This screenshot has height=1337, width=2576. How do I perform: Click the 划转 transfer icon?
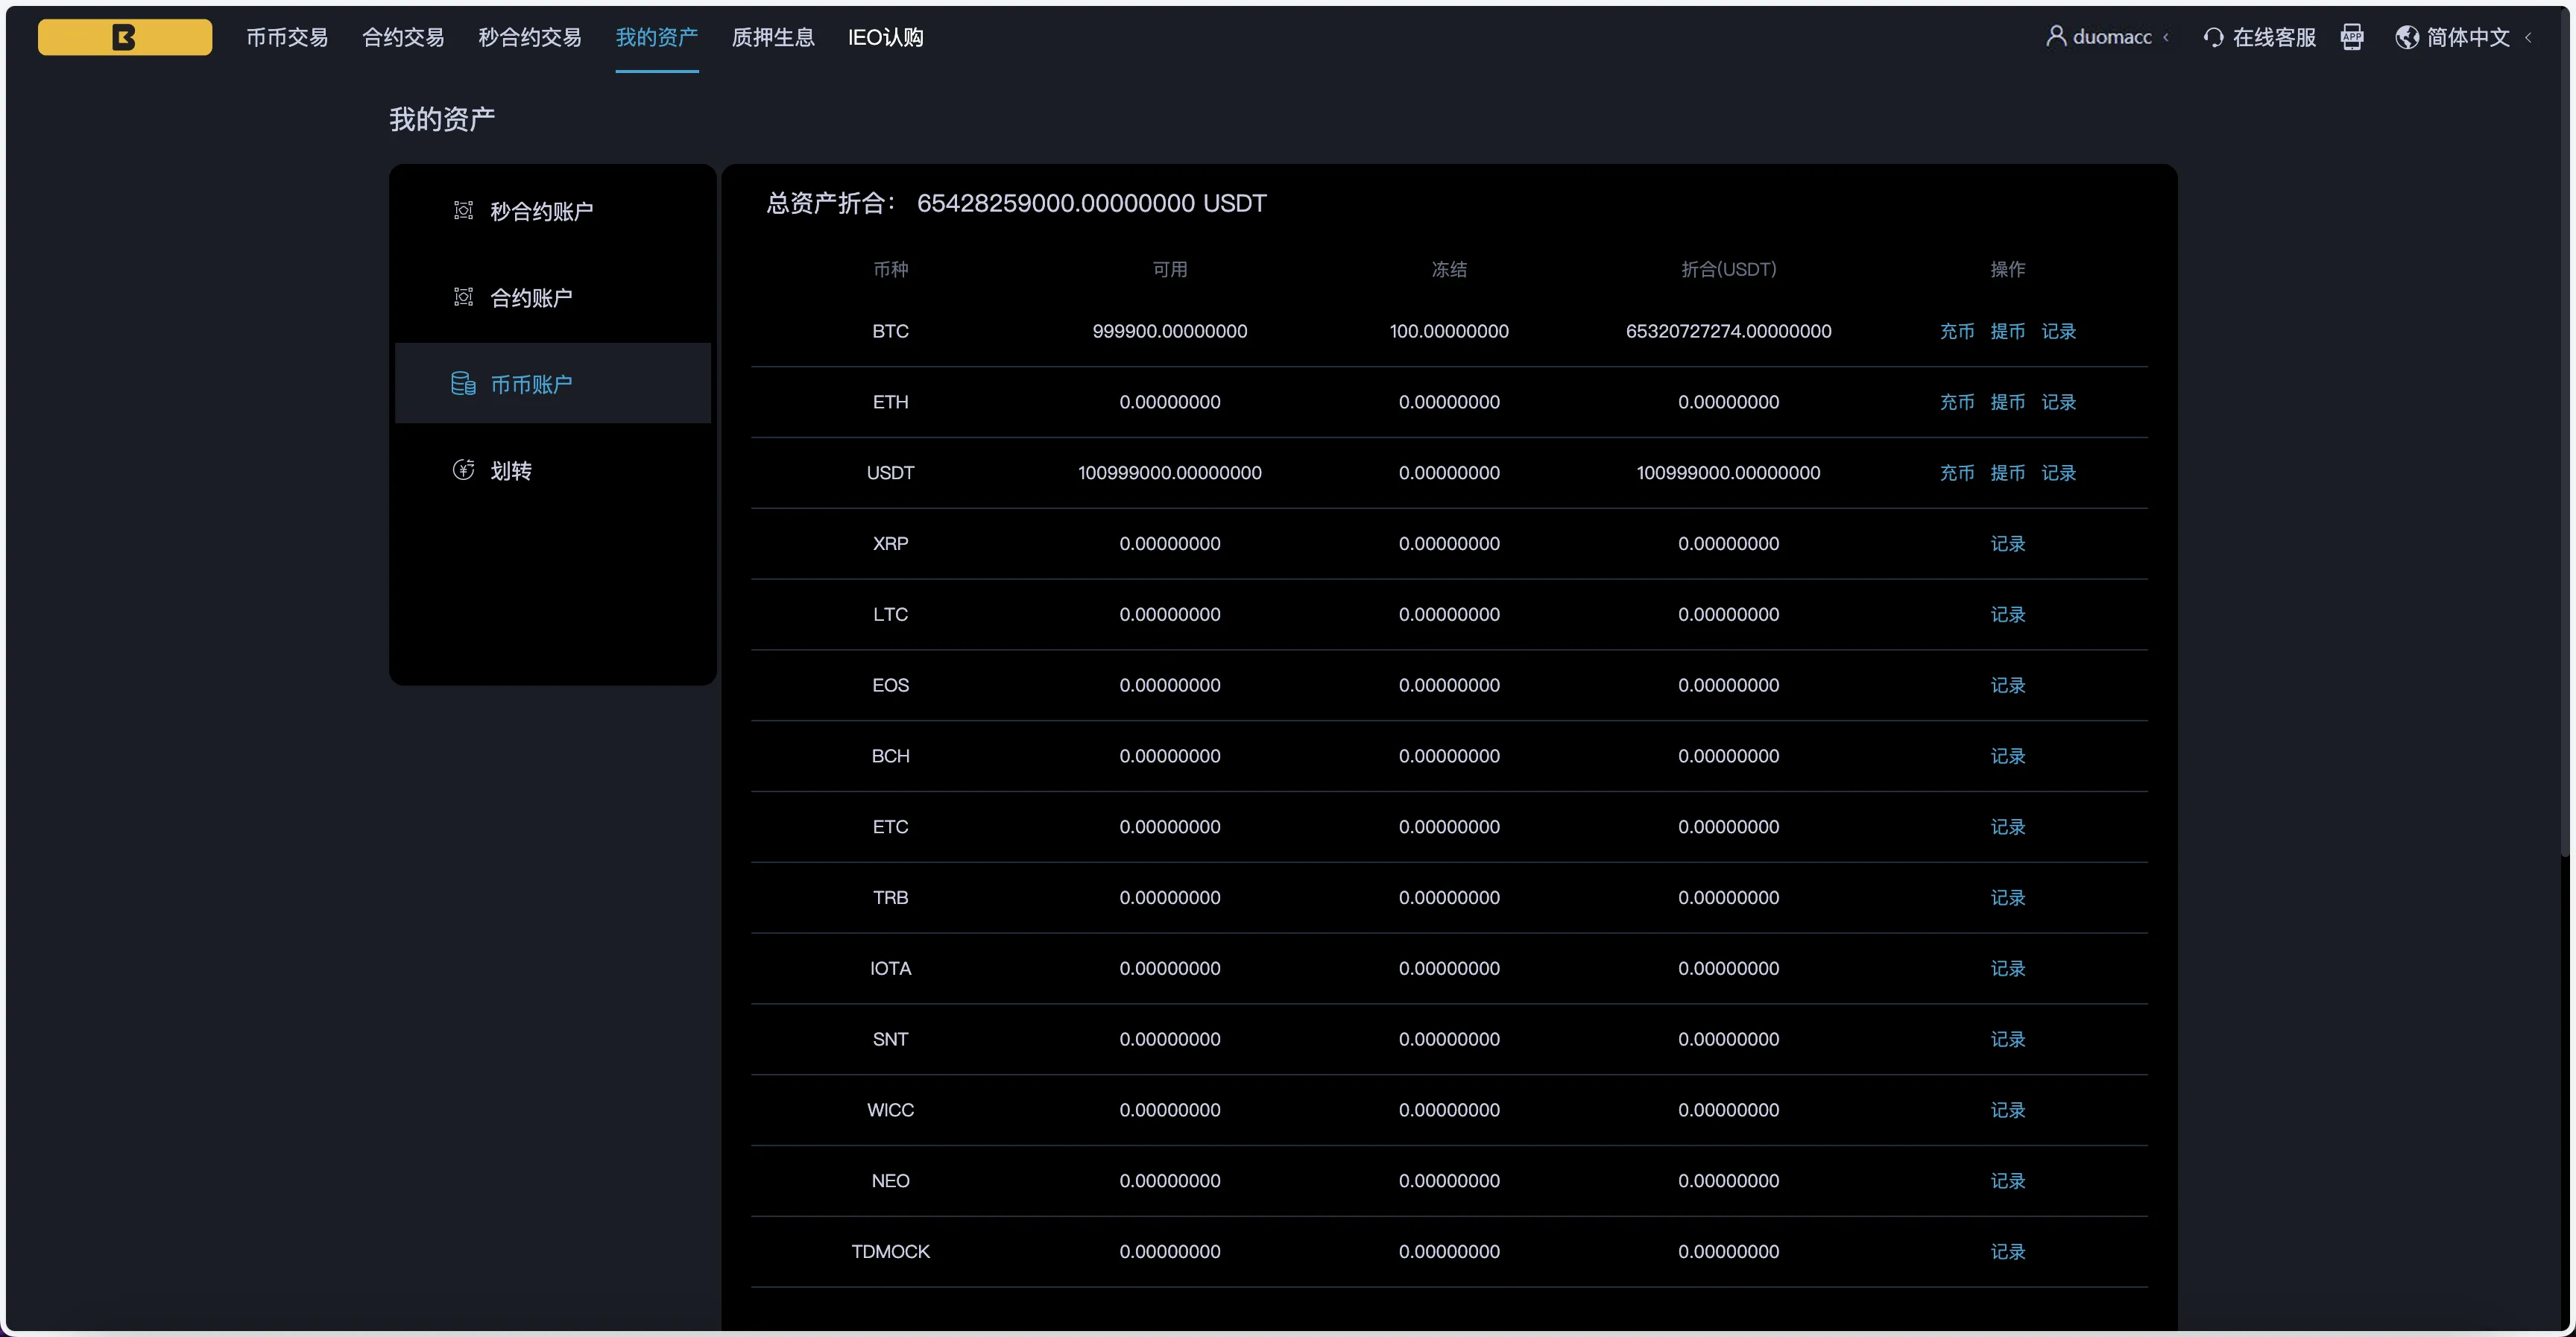click(463, 470)
